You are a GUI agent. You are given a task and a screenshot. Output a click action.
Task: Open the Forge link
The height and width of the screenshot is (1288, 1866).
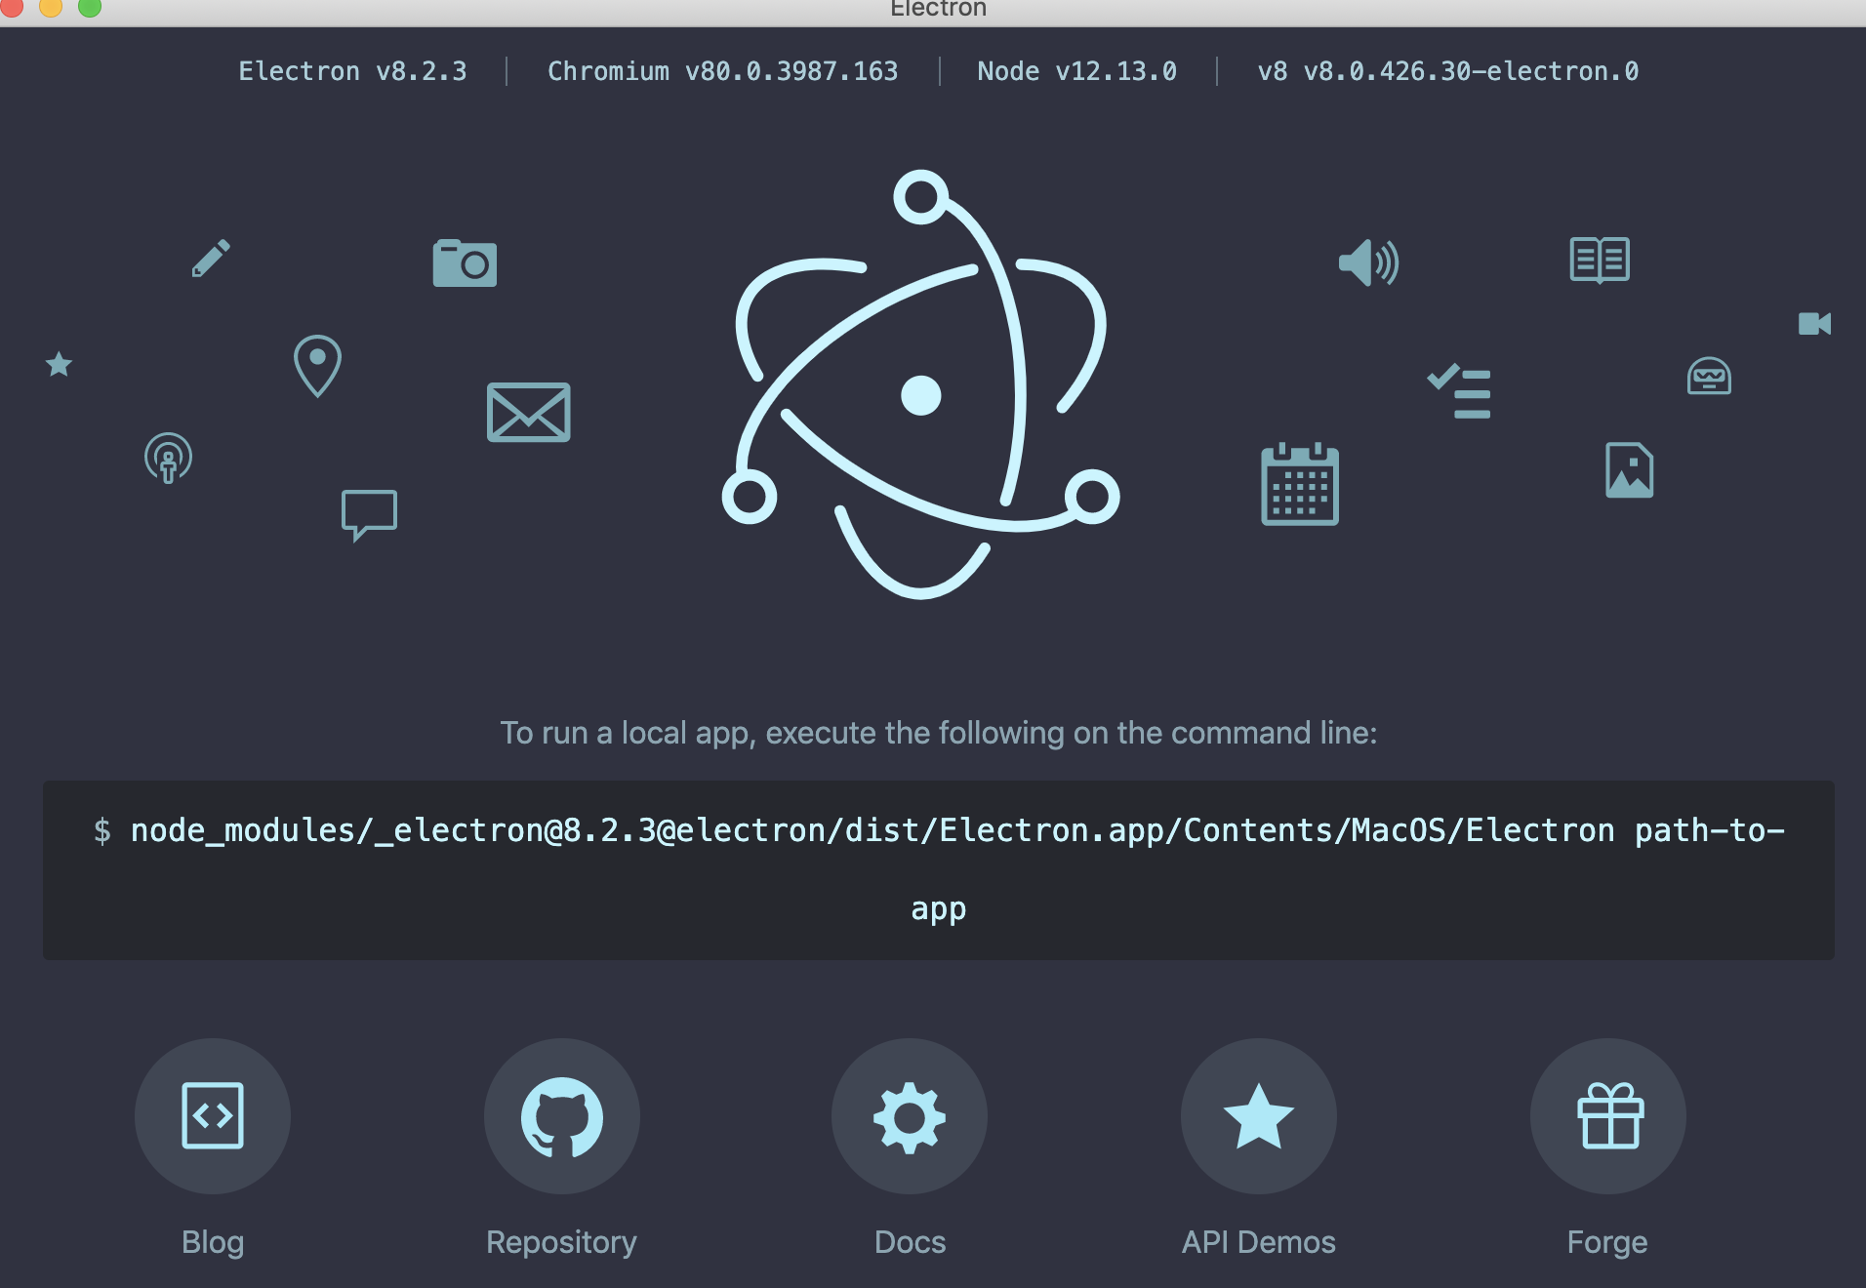coord(1606,1241)
